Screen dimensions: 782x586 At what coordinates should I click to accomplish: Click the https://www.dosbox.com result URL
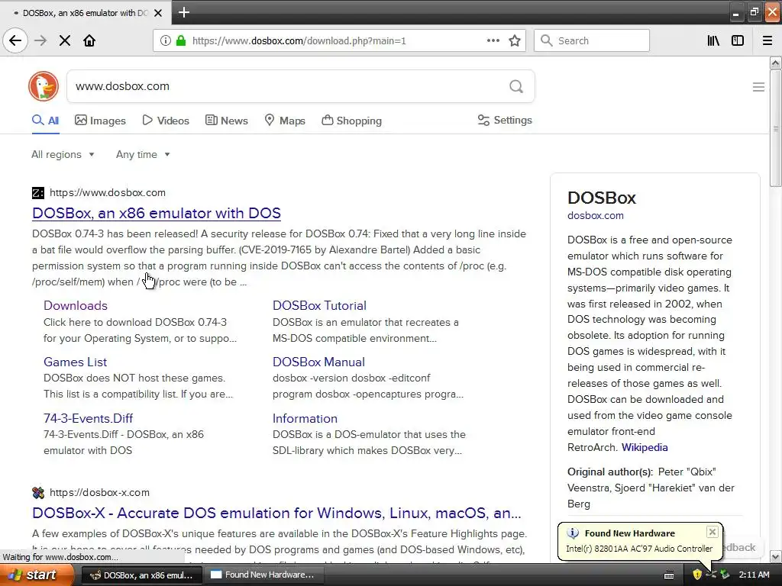[x=107, y=192]
